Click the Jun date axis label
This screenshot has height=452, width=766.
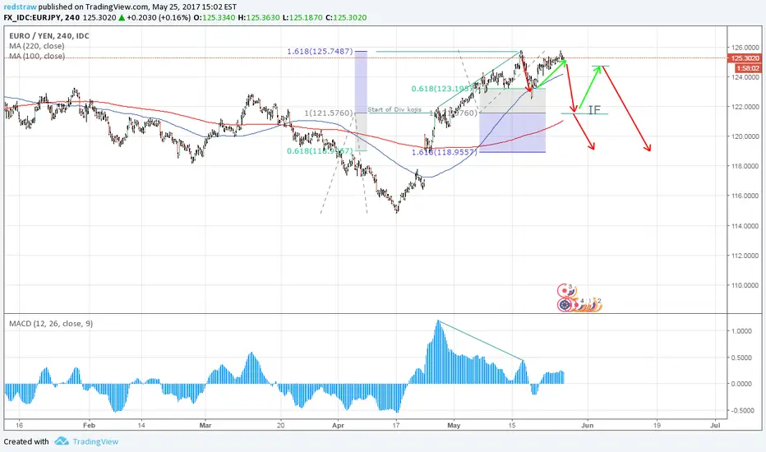tap(587, 425)
